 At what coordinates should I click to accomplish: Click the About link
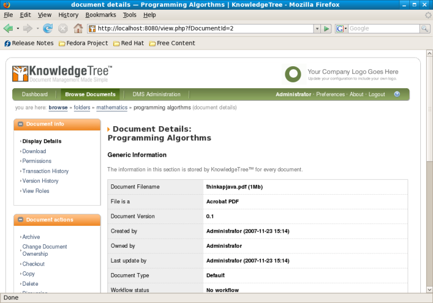pyautogui.click(x=357, y=94)
